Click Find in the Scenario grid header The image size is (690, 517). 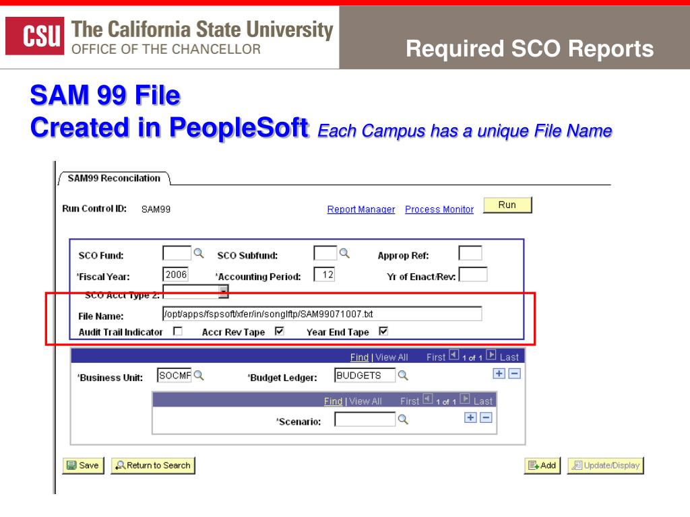[x=333, y=401]
